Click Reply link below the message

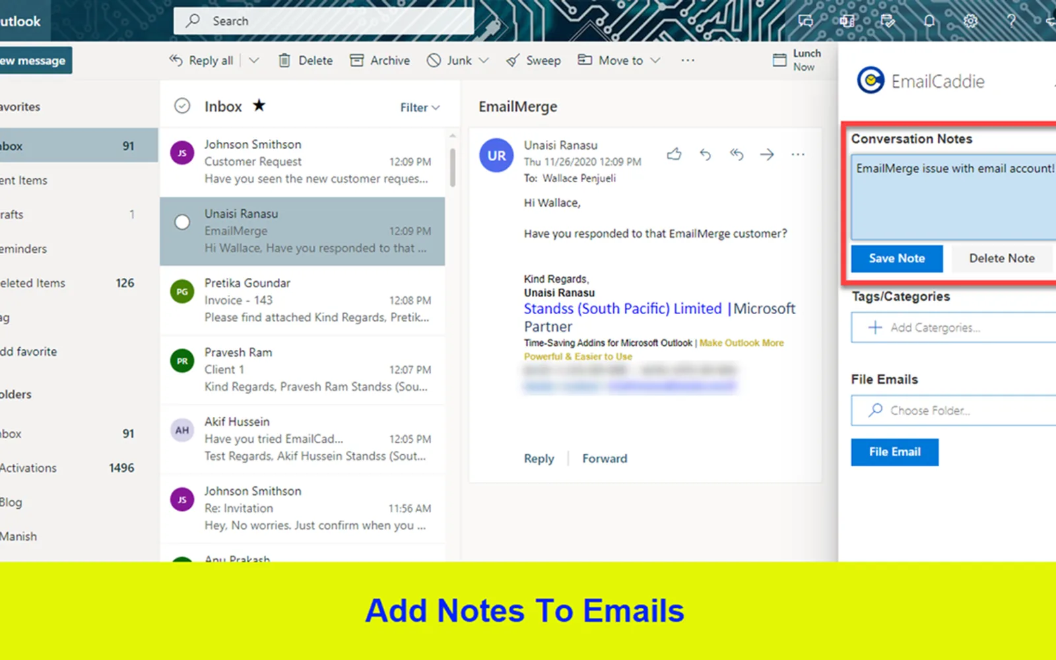(539, 459)
